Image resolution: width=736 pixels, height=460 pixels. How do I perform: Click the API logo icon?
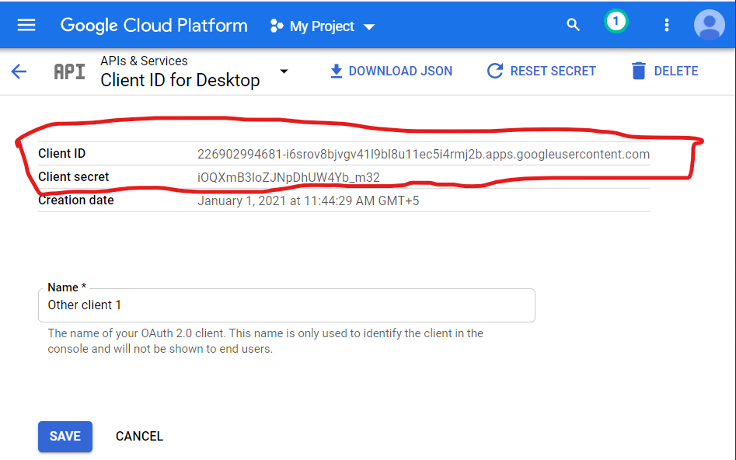tap(69, 71)
